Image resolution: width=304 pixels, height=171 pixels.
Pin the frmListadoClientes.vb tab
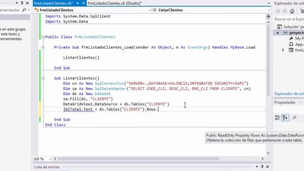pyautogui.click(x=77, y=3)
